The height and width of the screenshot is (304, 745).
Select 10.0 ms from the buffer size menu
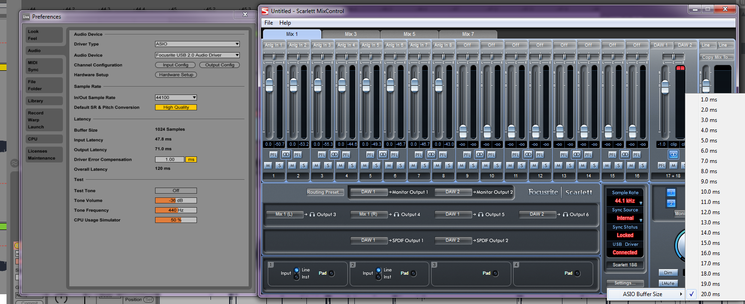point(710,192)
